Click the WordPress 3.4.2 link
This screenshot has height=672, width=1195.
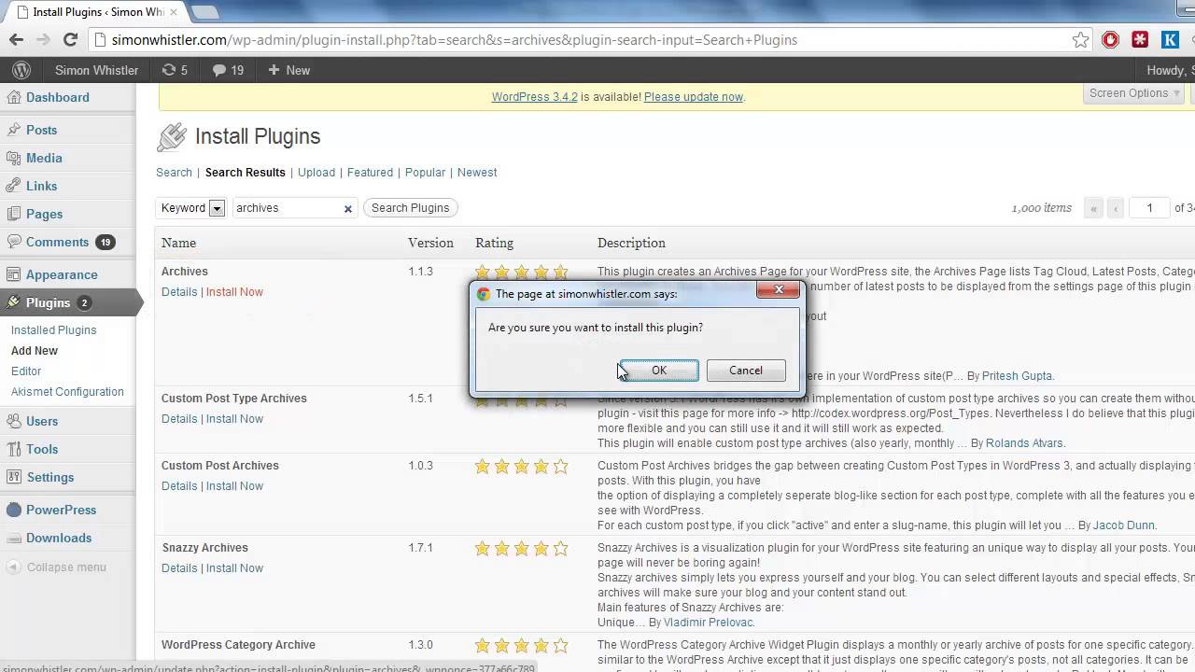coord(534,97)
